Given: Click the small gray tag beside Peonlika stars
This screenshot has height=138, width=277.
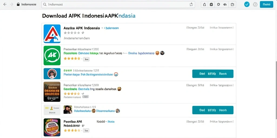Looking at the screenshot, I should (x=86, y=130).
